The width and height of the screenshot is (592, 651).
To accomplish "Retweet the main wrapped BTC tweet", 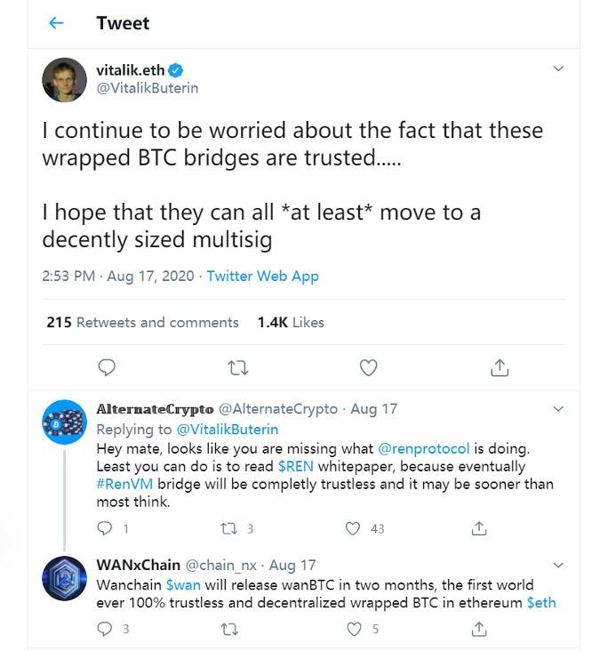I will click(x=238, y=366).
